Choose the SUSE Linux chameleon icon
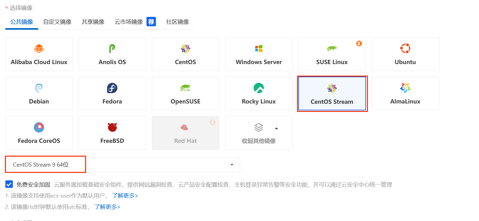Image resolution: width=479 pixels, height=221 pixels. (x=332, y=48)
